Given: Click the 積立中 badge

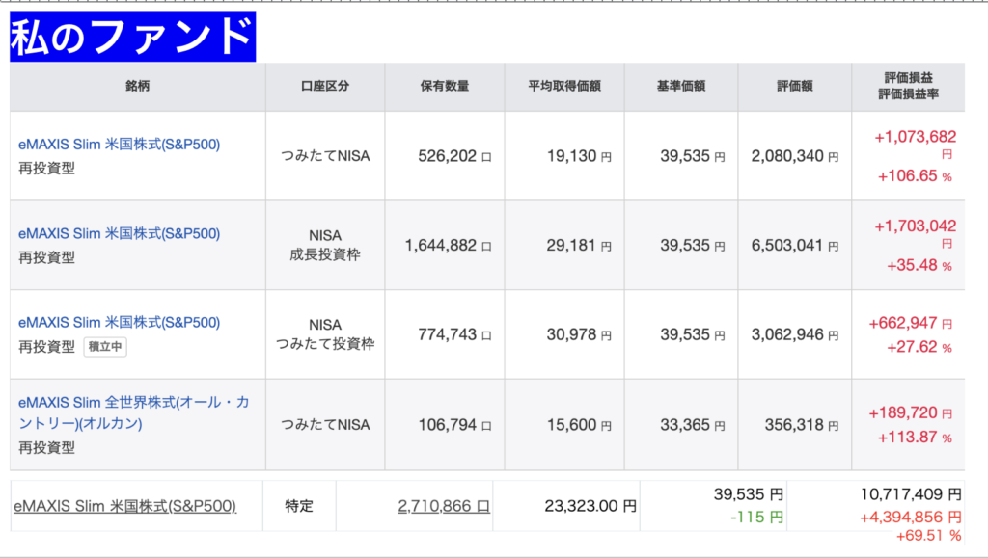Looking at the screenshot, I should [x=104, y=347].
